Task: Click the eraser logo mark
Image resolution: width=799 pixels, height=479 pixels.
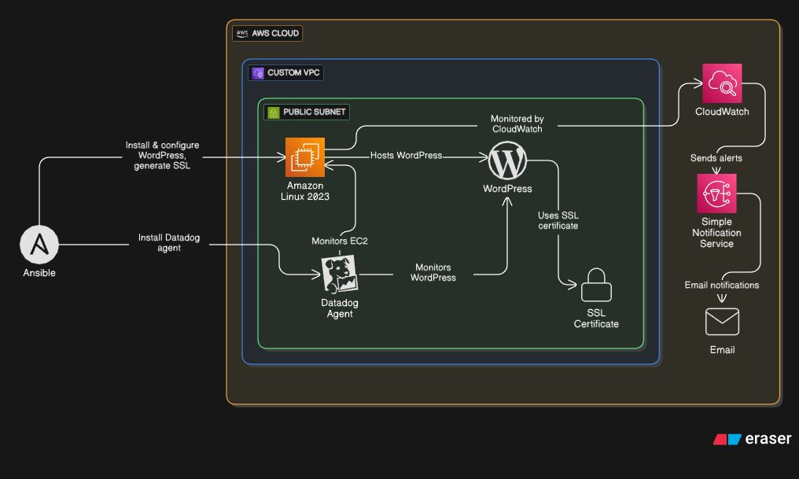Action: tap(727, 439)
